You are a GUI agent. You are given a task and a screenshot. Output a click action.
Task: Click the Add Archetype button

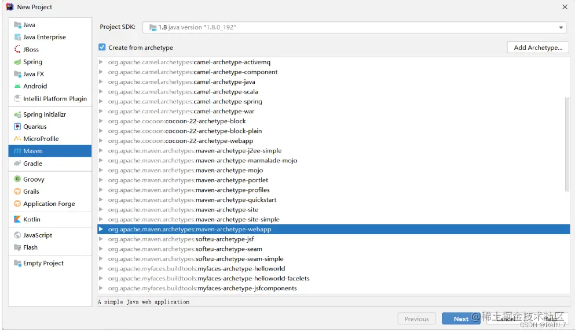(538, 47)
